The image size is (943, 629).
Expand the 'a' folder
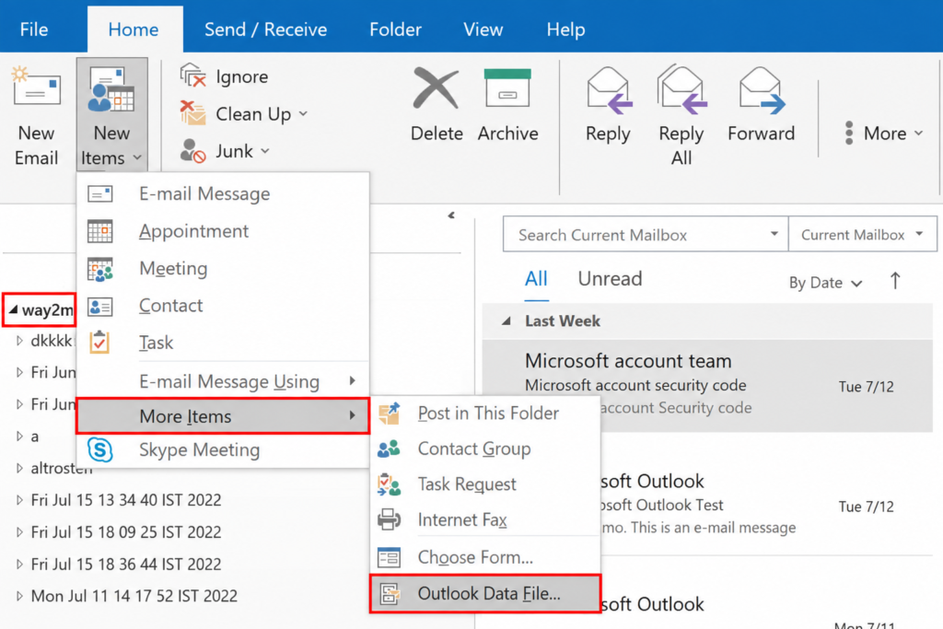(19, 436)
